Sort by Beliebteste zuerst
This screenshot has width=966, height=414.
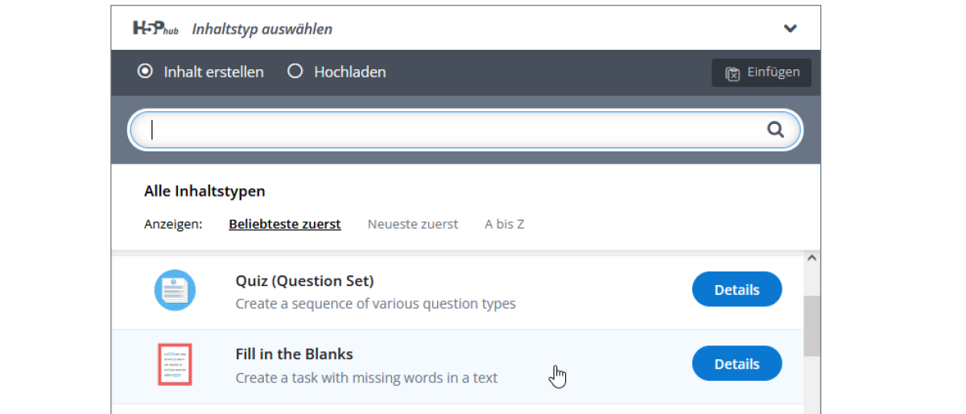[x=284, y=224]
